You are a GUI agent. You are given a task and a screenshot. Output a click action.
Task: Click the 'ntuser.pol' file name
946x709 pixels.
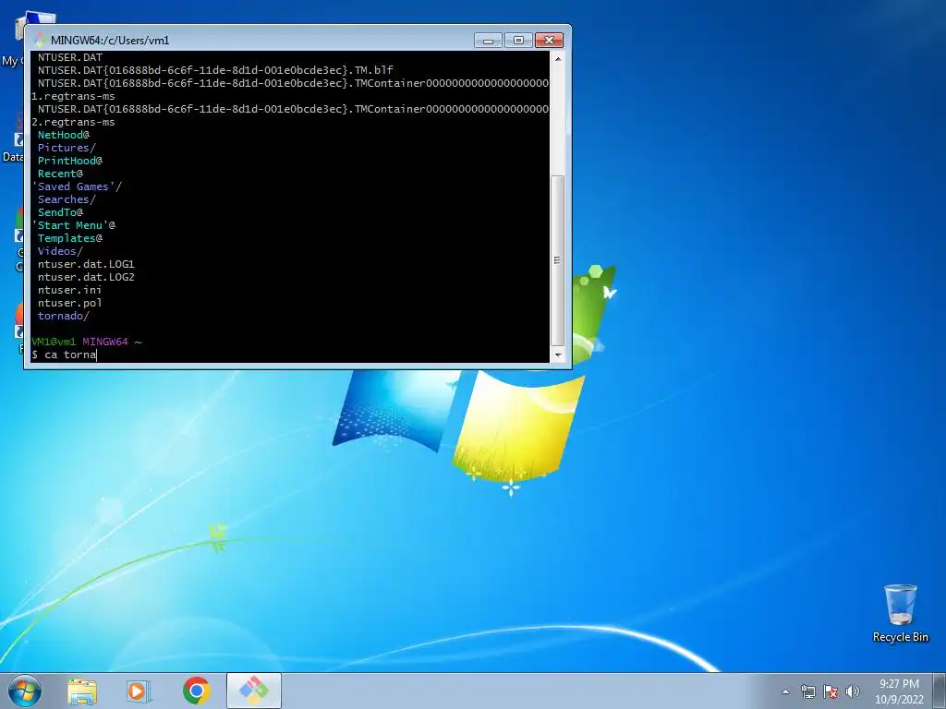pyautogui.click(x=69, y=303)
